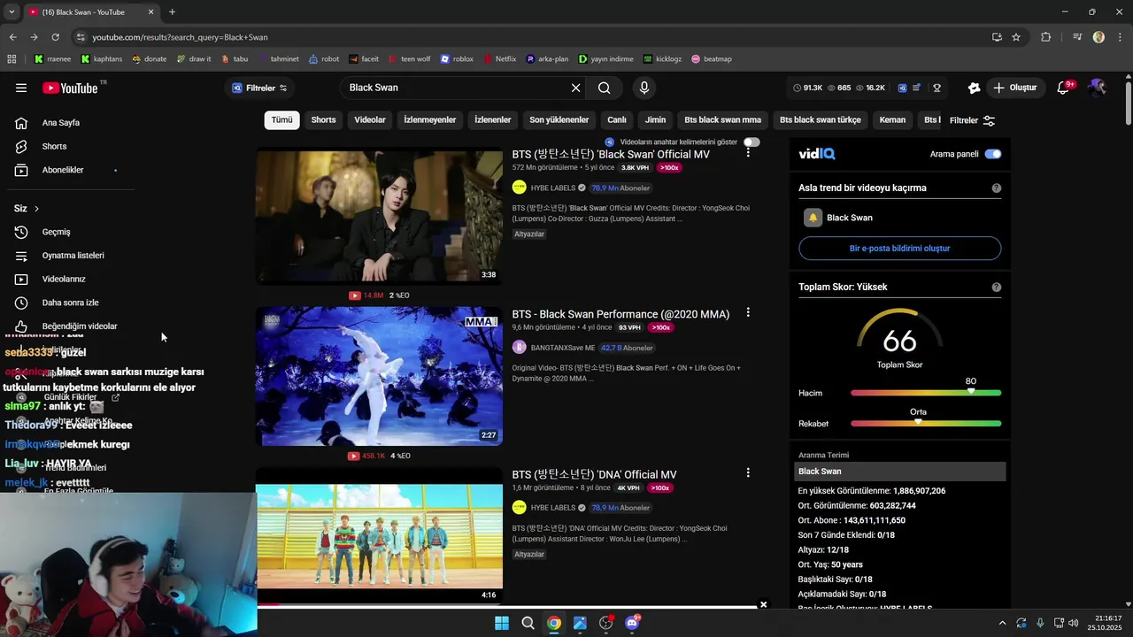Screen dimensions: 1133x637
Task: Open Netflix bookmark
Action: click(x=499, y=59)
